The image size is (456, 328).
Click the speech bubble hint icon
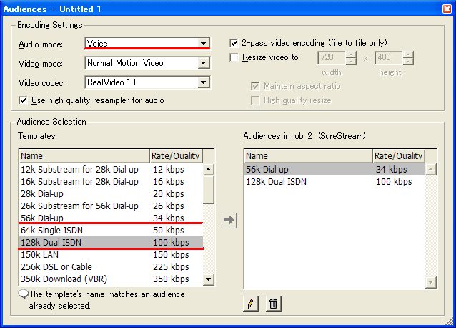click(x=24, y=294)
